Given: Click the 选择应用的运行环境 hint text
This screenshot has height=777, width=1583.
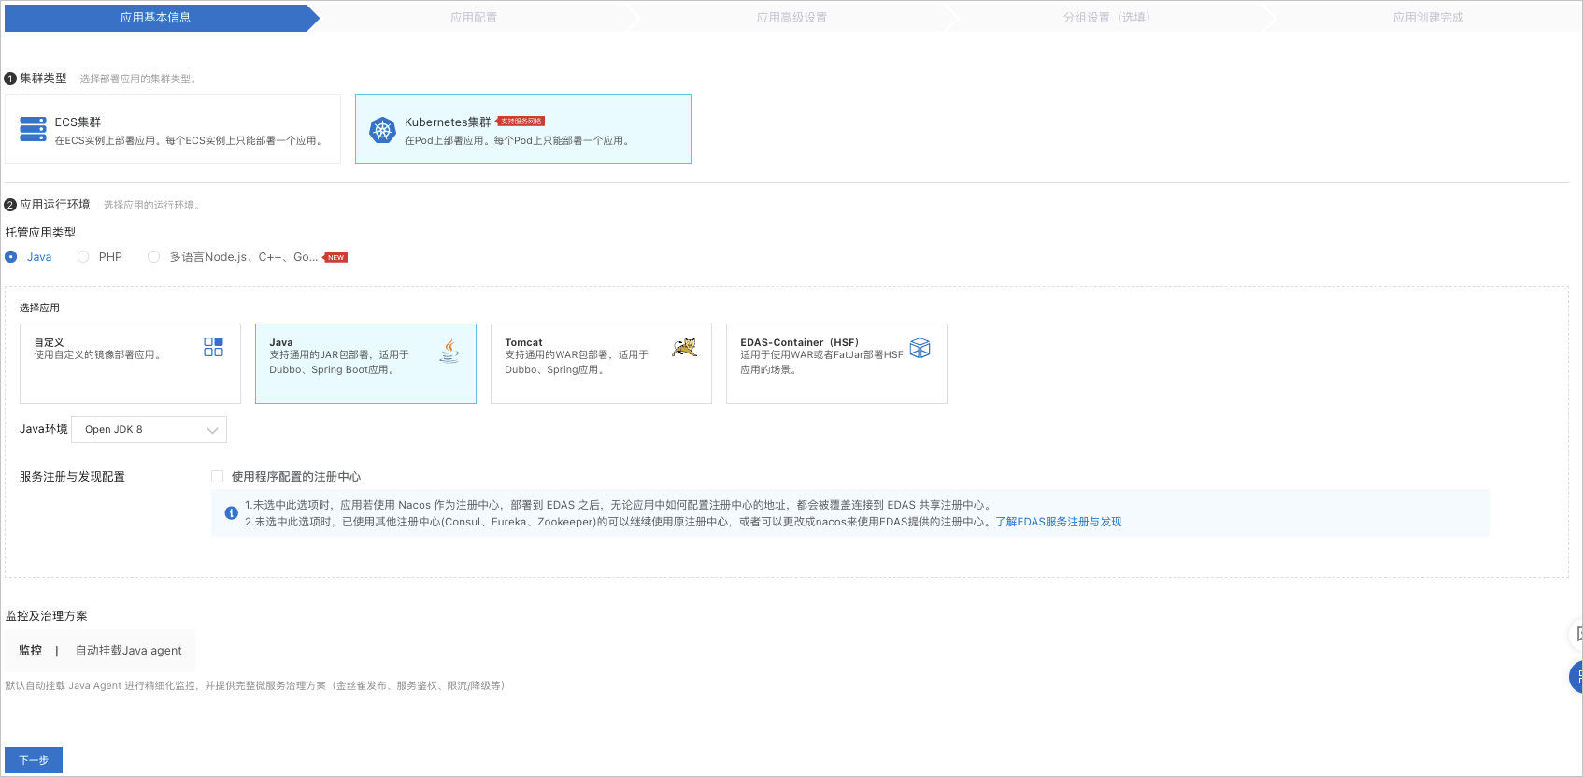Looking at the screenshot, I should 153,206.
